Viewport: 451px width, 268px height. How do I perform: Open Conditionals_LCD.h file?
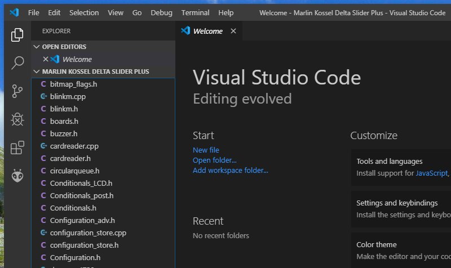click(103, 183)
